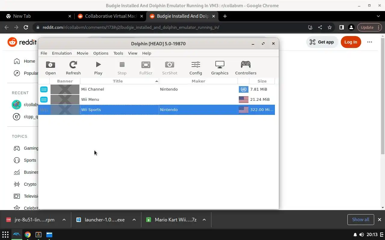The image size is (385, 240).
Task: Click the Chrome share icon
Action: [320, 27]
